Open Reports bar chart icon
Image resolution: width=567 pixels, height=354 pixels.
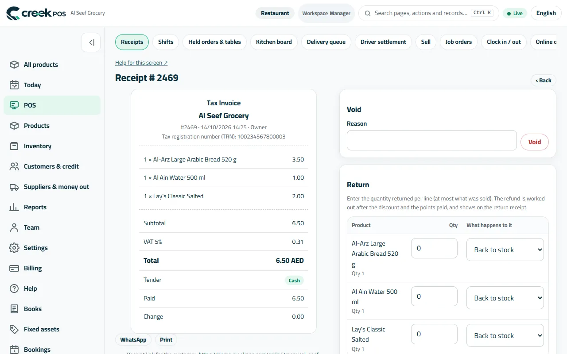point(14,207)
